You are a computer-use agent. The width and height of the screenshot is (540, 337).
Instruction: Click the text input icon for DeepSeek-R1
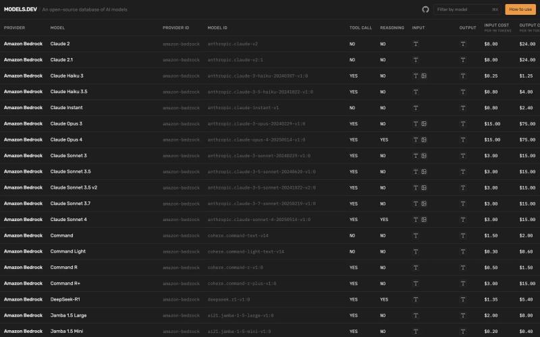(416, 299)
